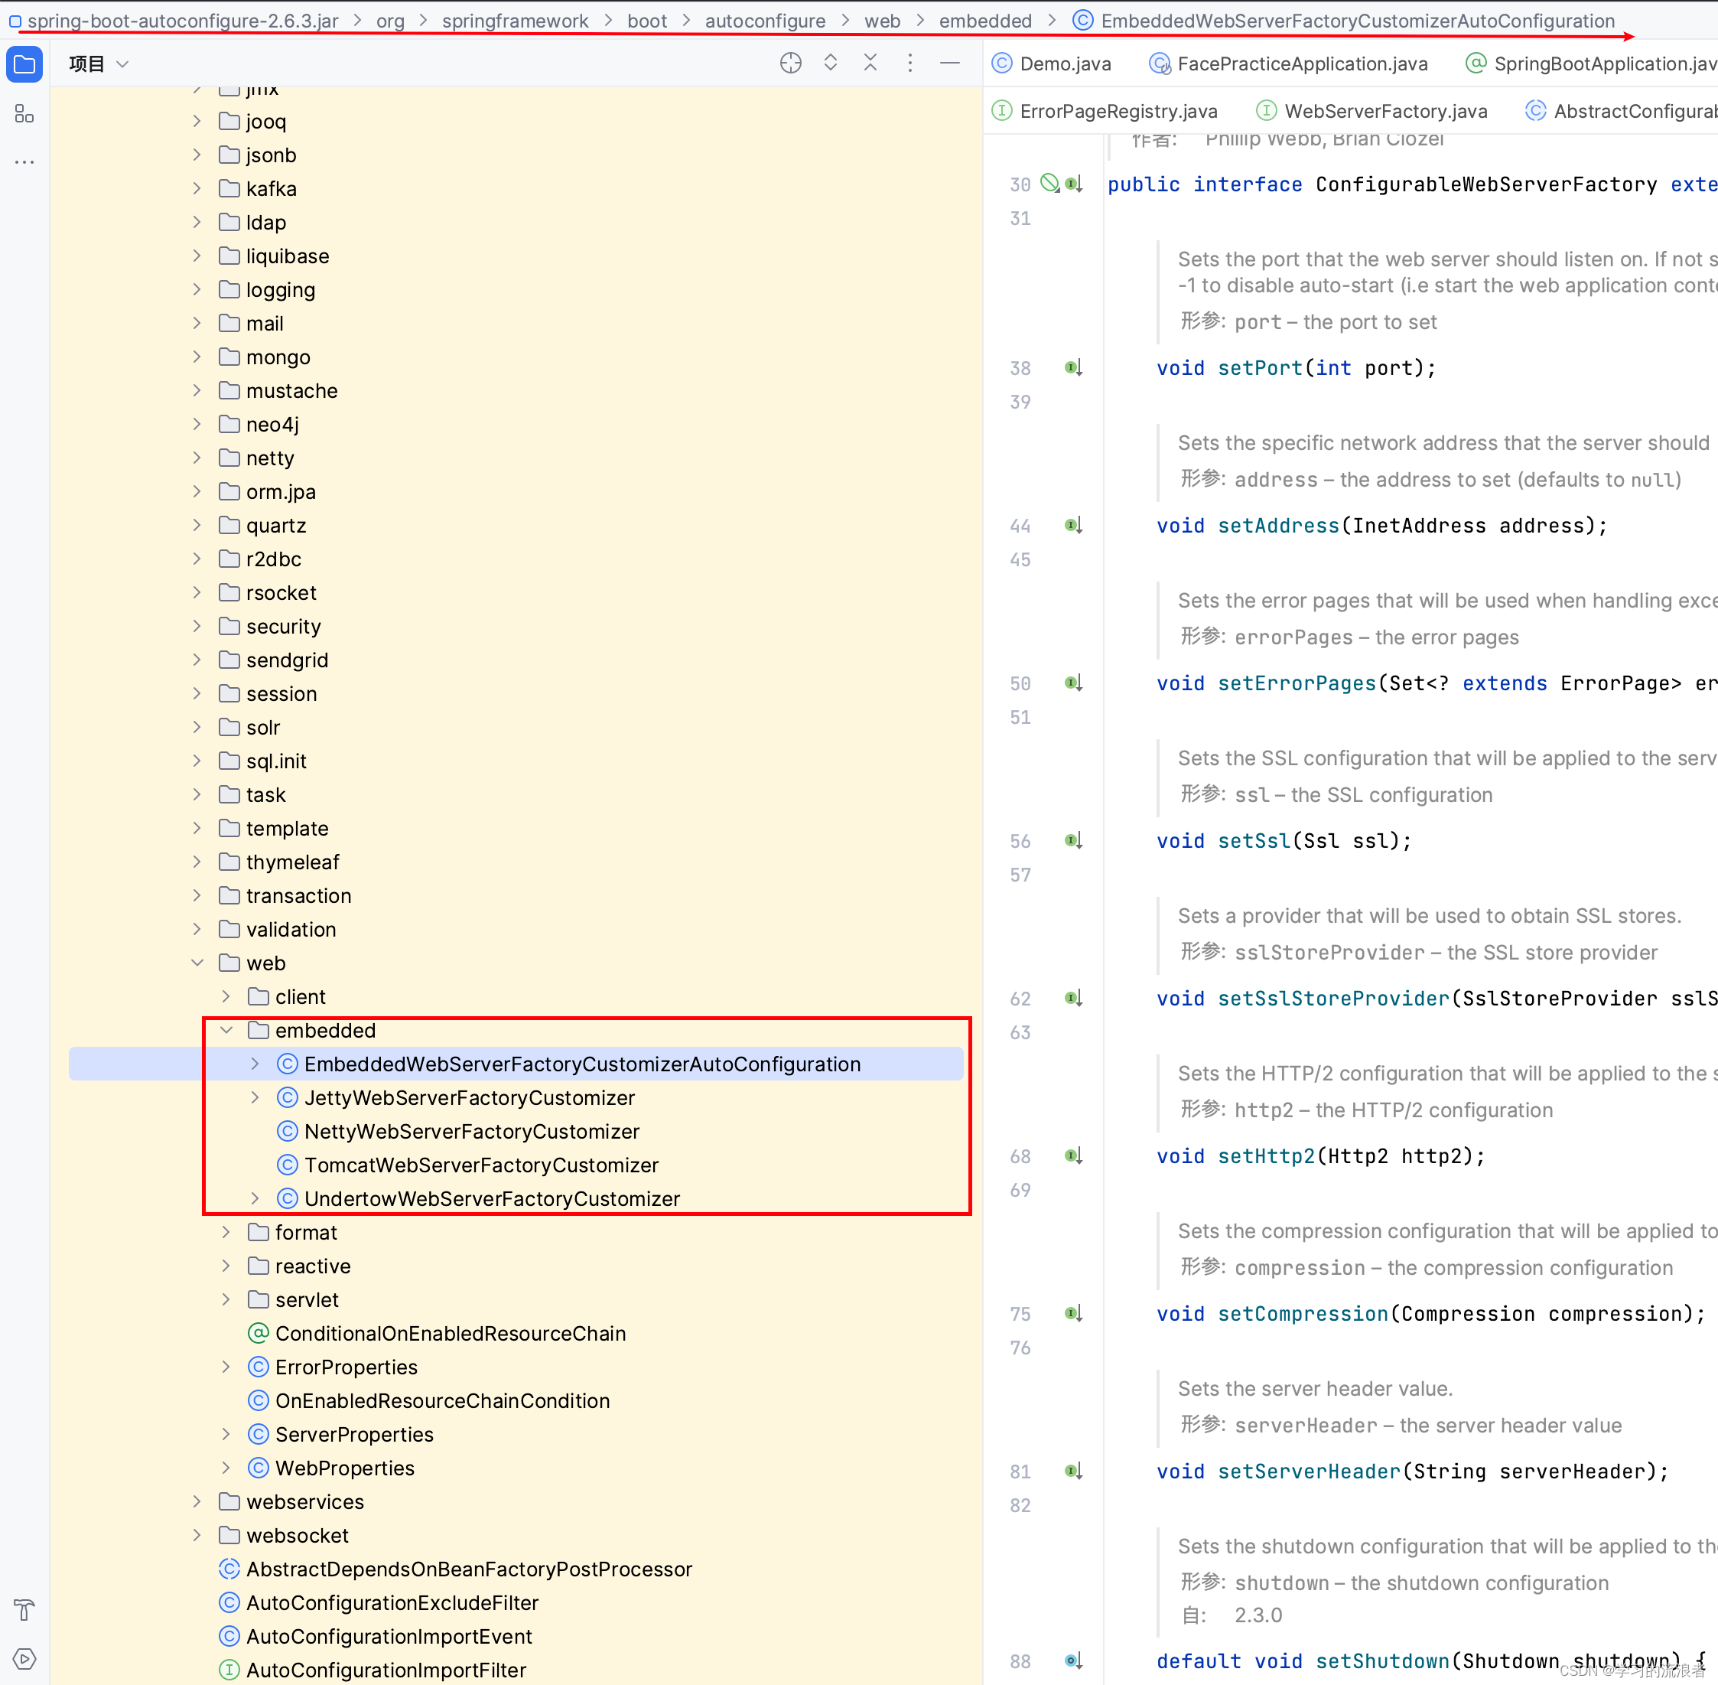Switch to ErrorPageRegistry.java tab
This screenshot has width=1718, height=1685.
tap(1105, 111)
